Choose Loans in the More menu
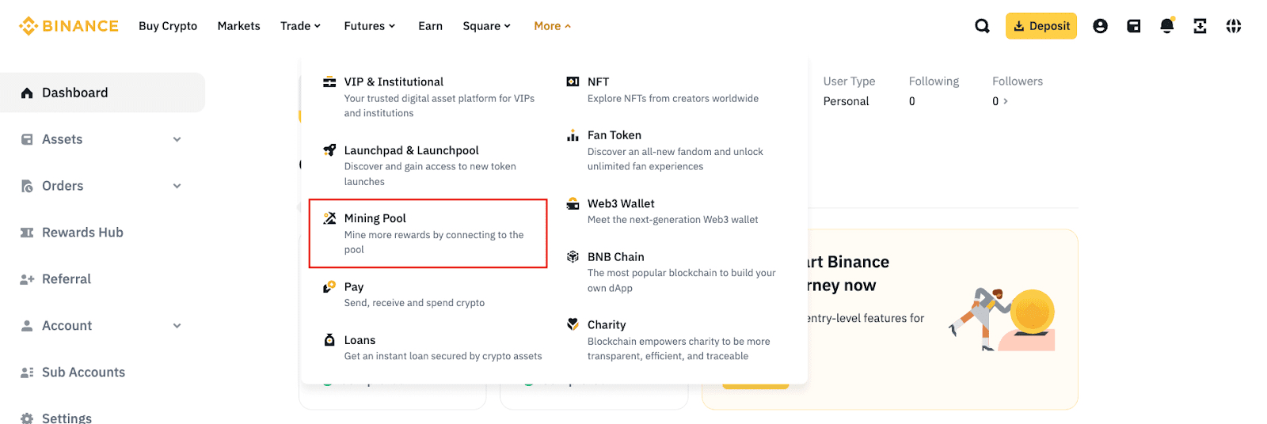The height and width of the screenshot is (424, 1267). (360, 340)
